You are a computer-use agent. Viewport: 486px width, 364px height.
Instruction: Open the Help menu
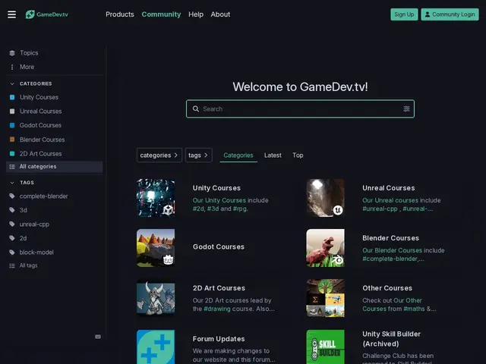pos(196,14)
